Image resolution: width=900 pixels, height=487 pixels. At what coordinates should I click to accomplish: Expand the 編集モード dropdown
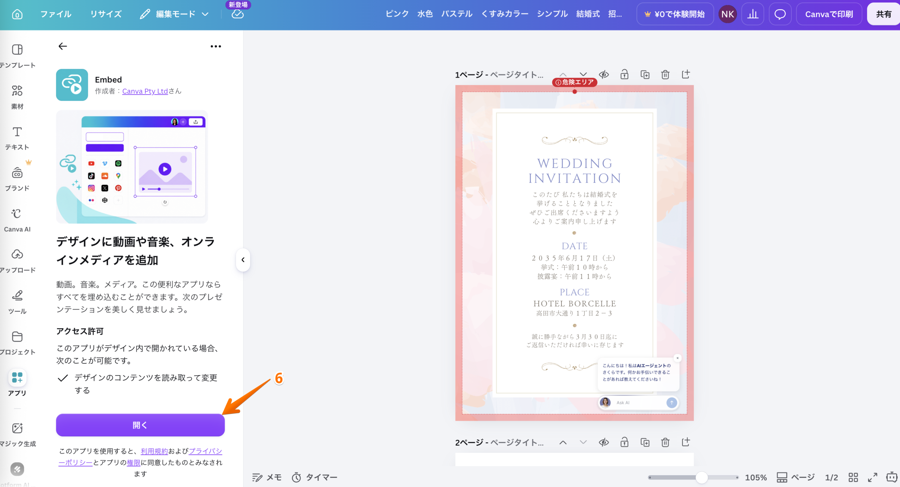pos(174,14)
